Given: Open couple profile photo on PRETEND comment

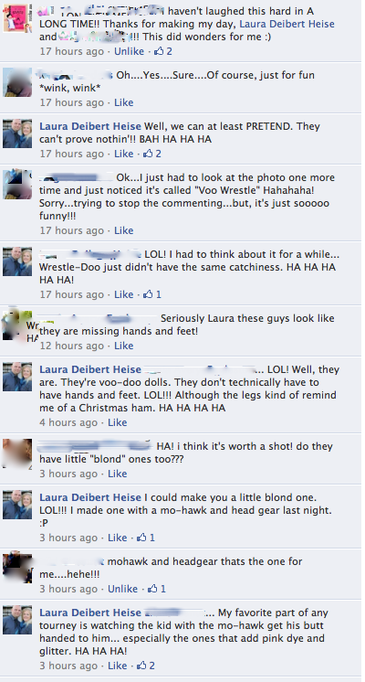Looking at the screenshot, I should 17,133.
